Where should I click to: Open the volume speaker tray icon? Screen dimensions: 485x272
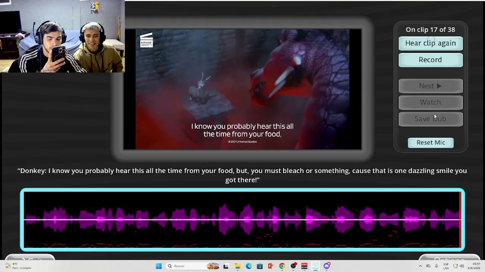tap(462, 266)
